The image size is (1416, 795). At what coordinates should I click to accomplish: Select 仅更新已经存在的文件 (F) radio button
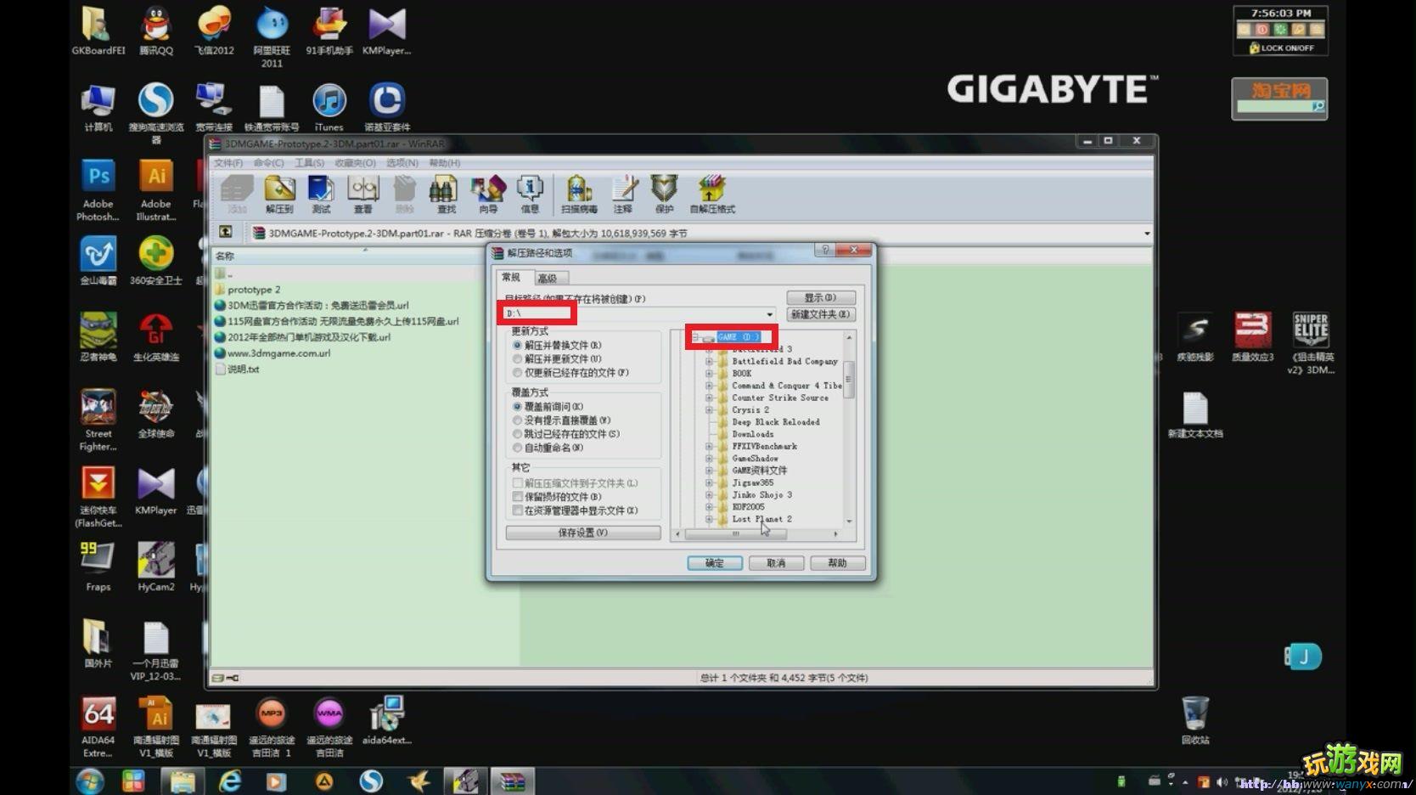click(517, 372)
